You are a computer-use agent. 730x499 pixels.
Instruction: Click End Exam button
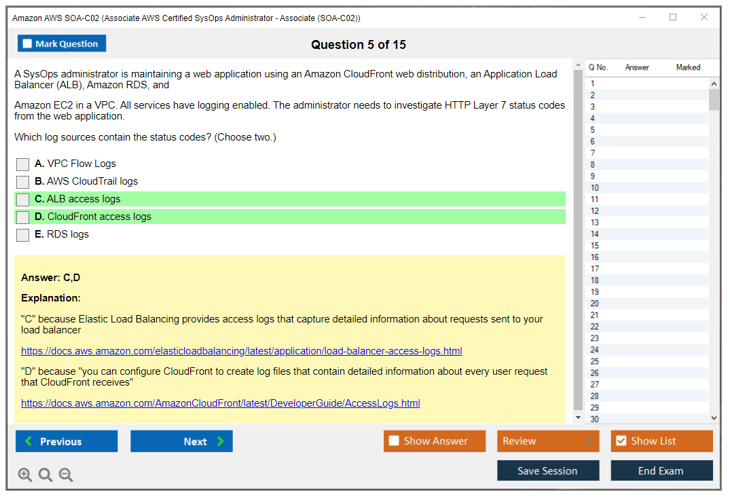tap(661, 470)
